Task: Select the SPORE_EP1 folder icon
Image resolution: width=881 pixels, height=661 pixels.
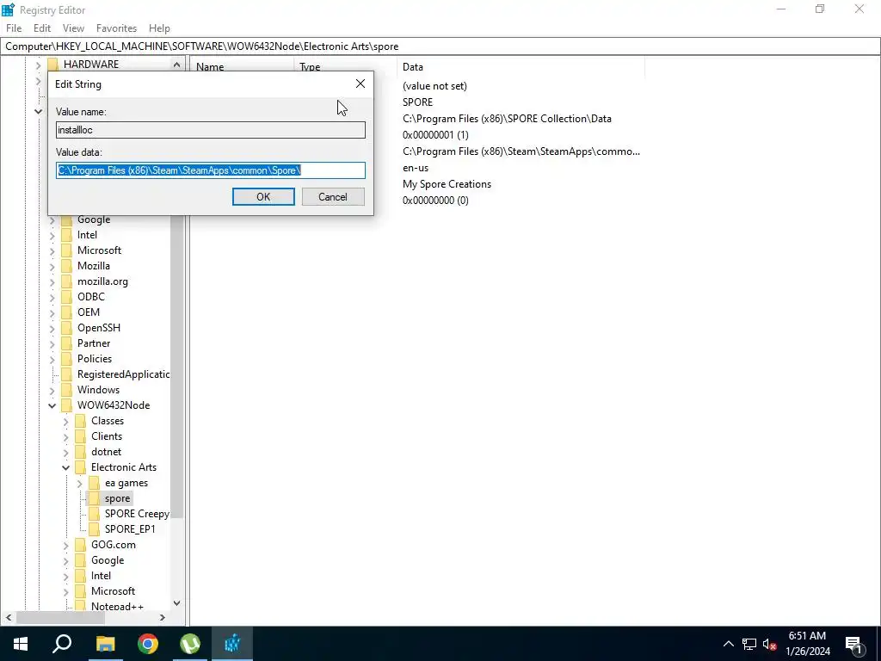Action: click(95, 529)
